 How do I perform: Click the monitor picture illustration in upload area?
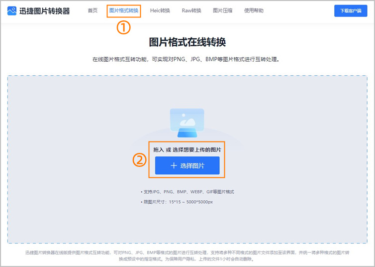pos(187,123)
